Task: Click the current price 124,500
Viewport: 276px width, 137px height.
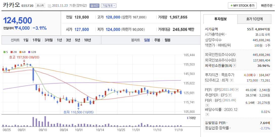Action: tap(18, 21)
